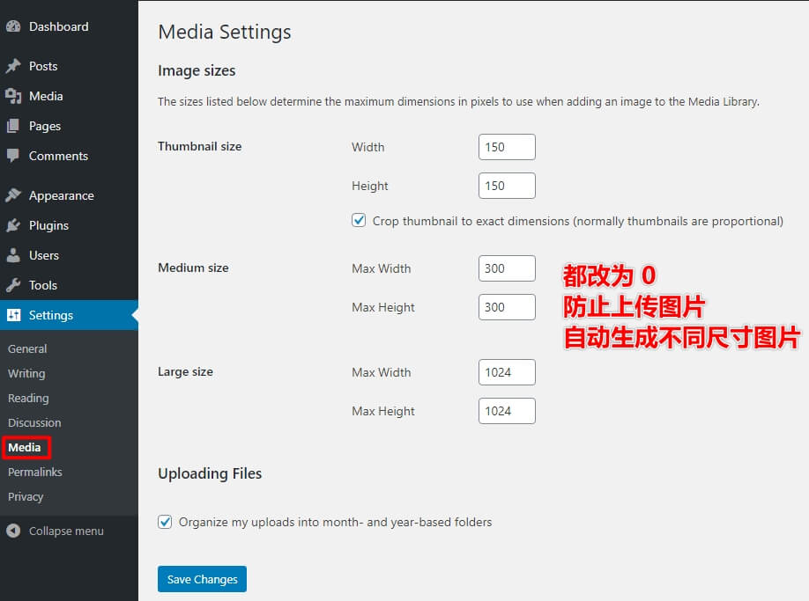This screenshot has height=601, width=809.
Task: Open Privacy settings submenu
Action: pos(26,497)
